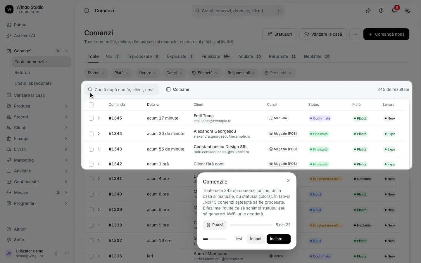Click the Wingo Studio logo icon
This screenshot has height=263, width=421.
(x=9, y=9)
